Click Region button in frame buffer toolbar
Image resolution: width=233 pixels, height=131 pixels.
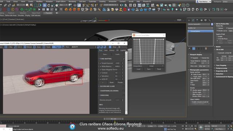pyautogui.click(x=57, y=47)
